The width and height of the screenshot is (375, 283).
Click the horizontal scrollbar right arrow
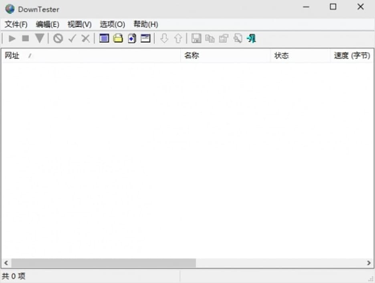[x=369, y=263]
